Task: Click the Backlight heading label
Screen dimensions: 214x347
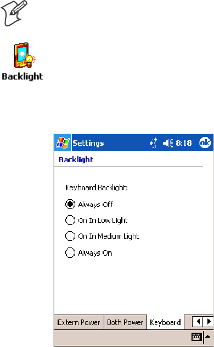Action: (76, 159)
